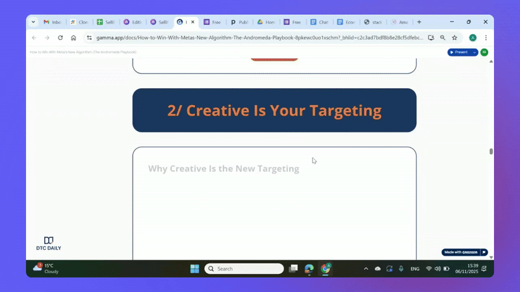Install app icon in address bar

(x=431, y=38)
